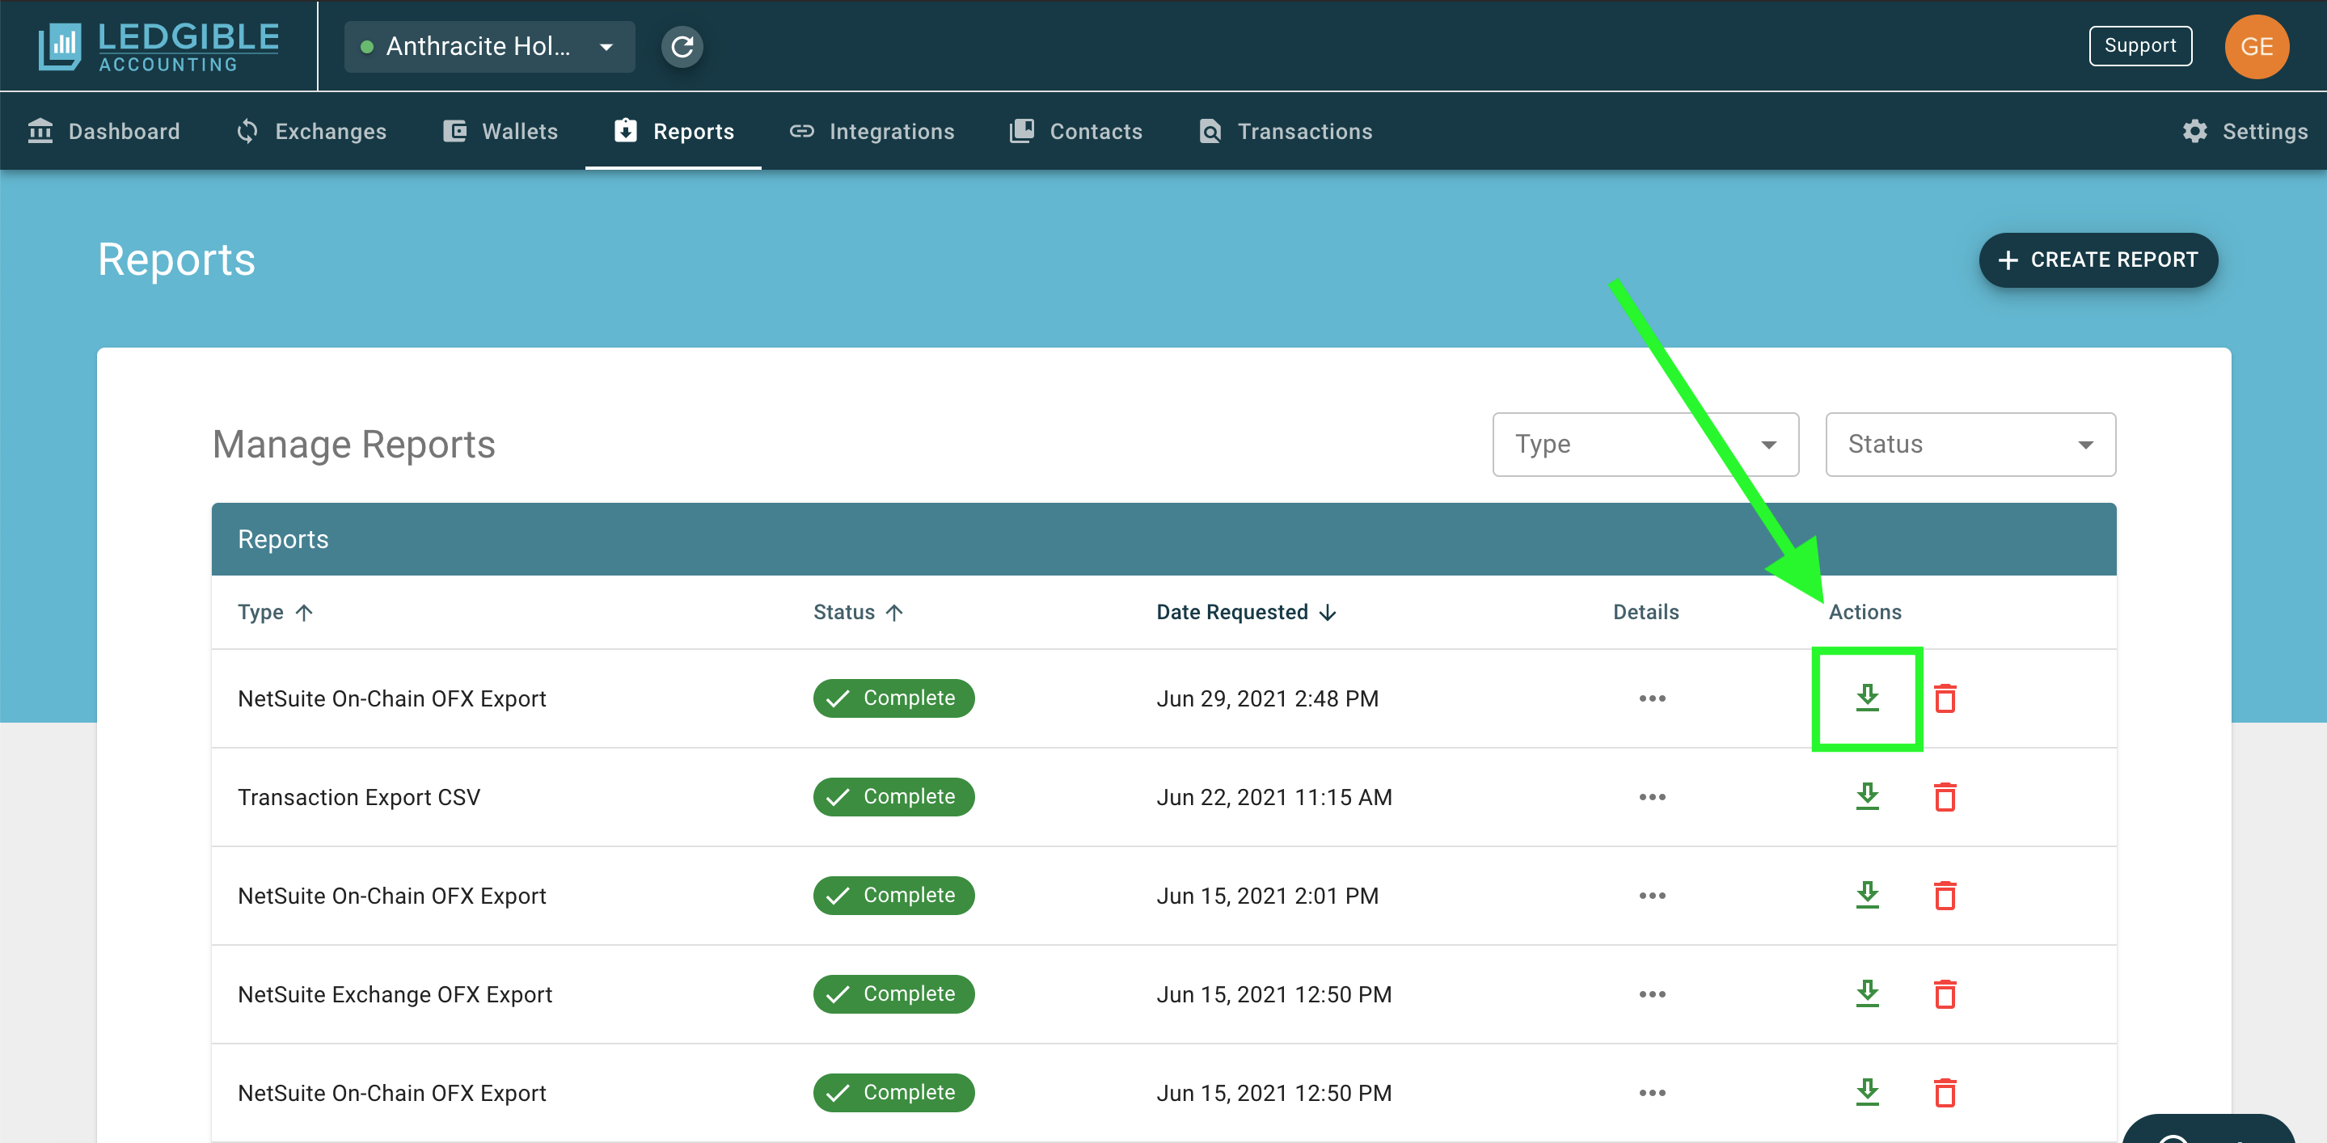
Task: Open the GE user avatar menu
Action: (2257, 46)
